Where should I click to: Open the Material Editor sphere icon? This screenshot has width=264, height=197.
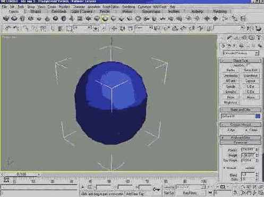coord(259,28)
